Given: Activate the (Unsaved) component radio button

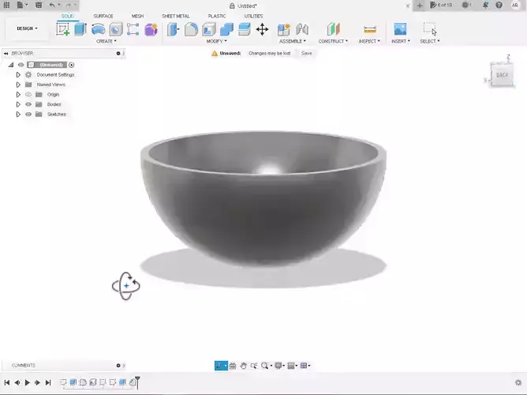Looking at the screenshot, I should coord(71,65).
